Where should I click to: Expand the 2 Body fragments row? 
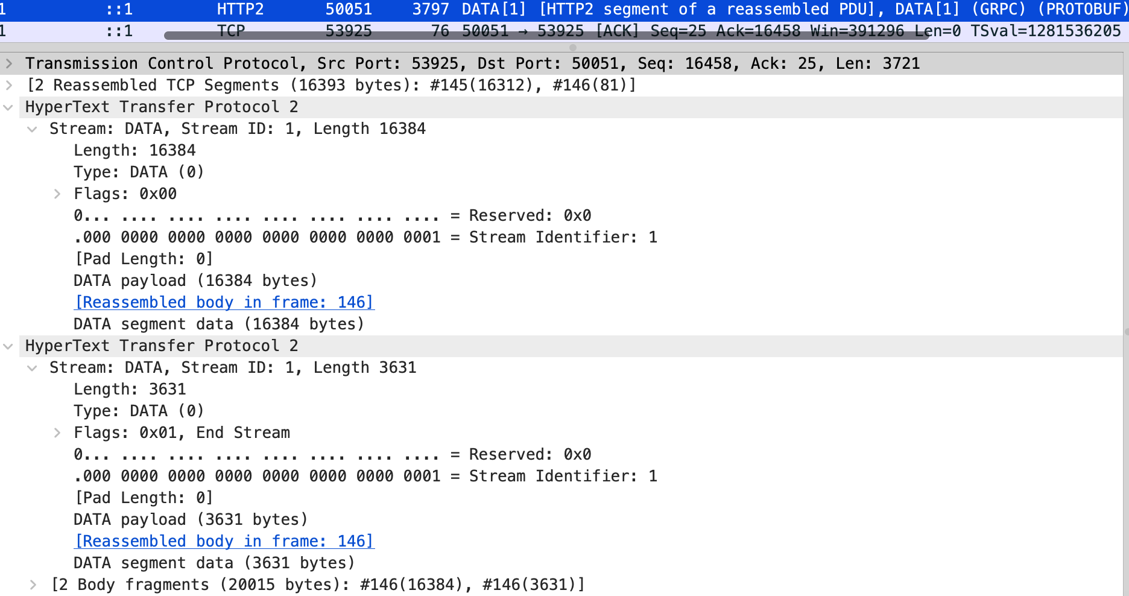tap(33, 585)
